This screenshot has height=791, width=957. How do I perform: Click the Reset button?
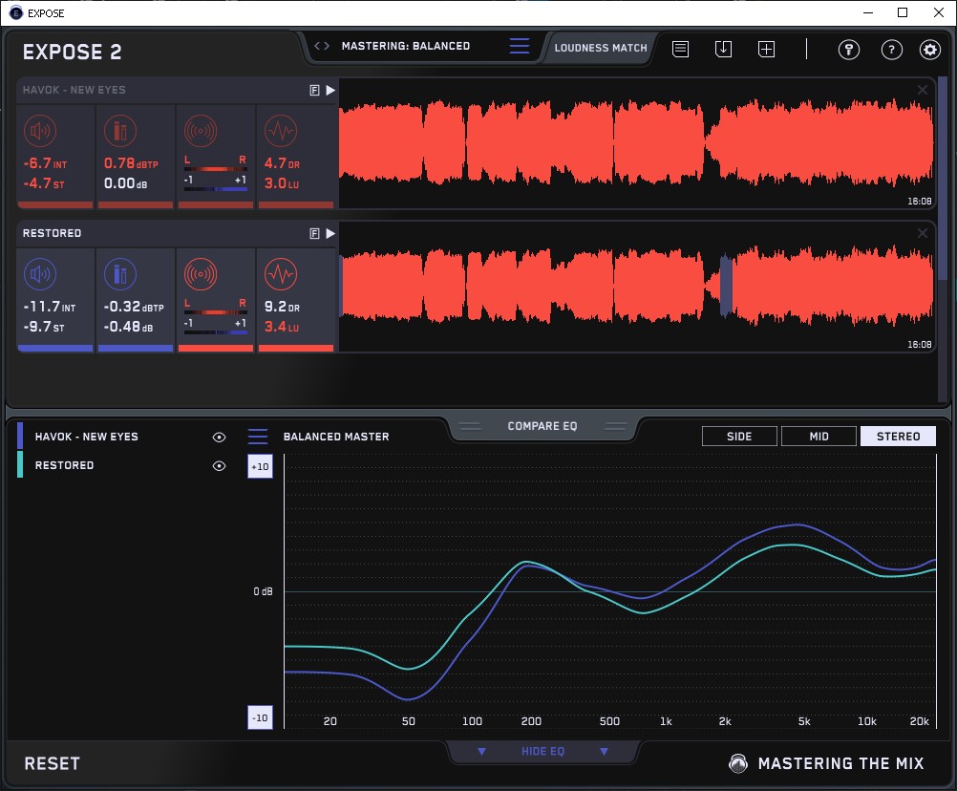53,763
